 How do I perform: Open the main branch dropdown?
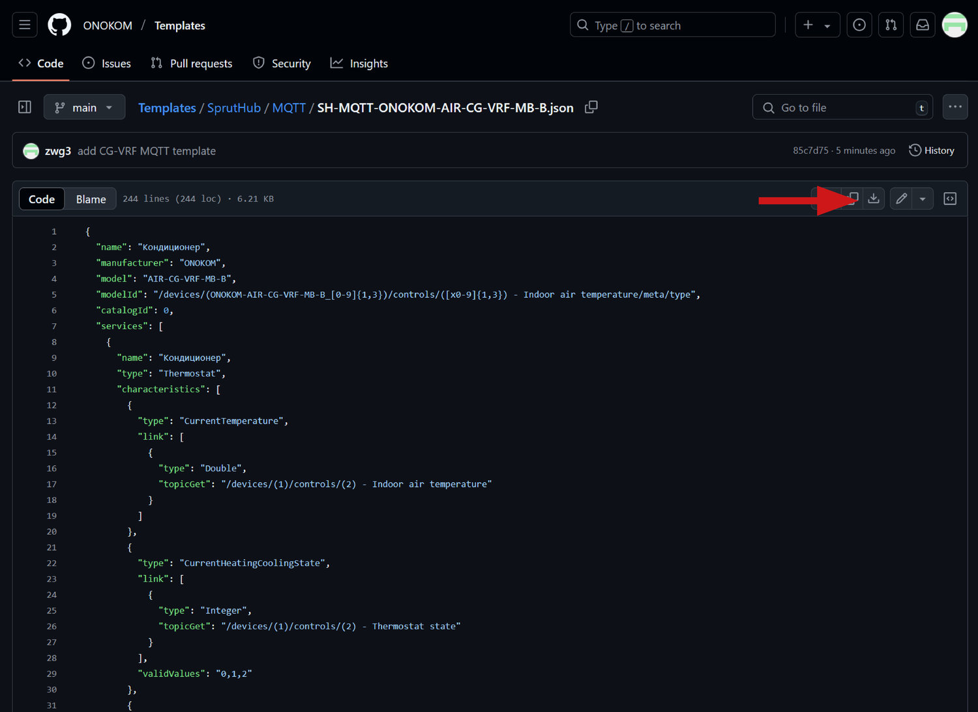pos(84,107)
